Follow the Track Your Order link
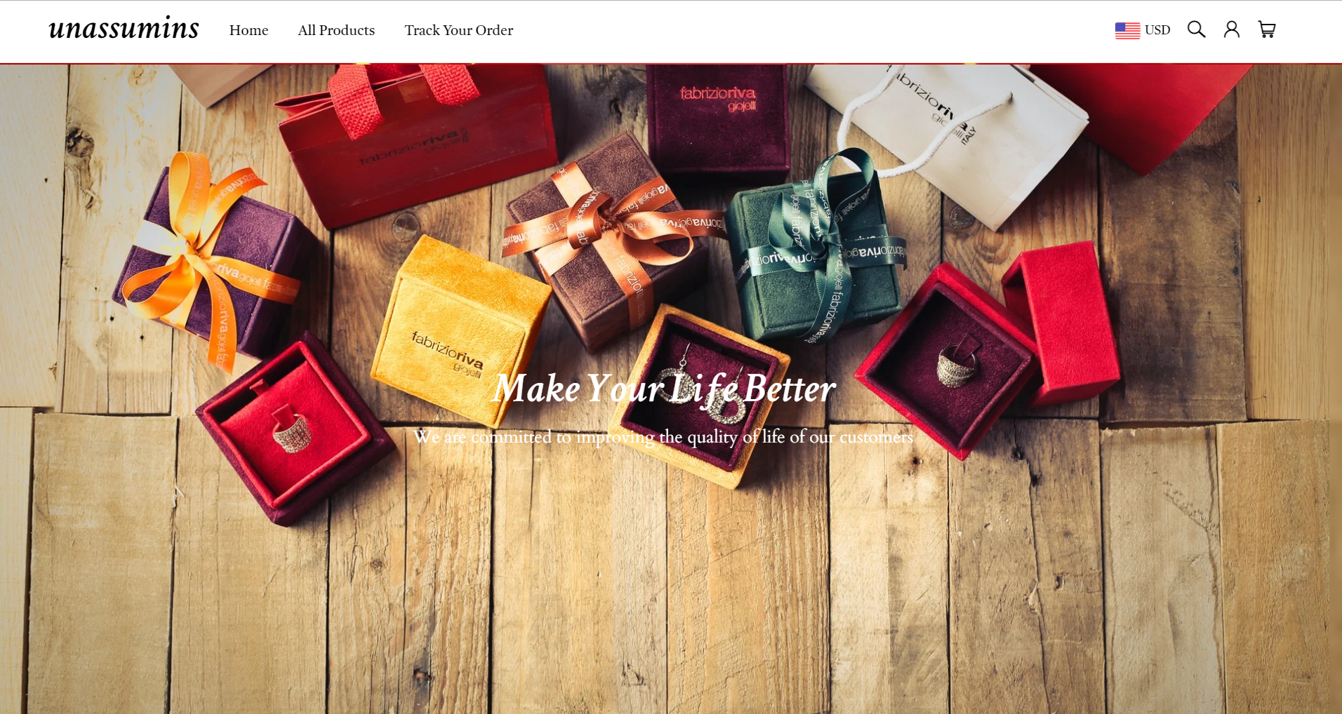The height and width of the screenshot is (714, 1342). pyautogui.click(x=458, y=30)
